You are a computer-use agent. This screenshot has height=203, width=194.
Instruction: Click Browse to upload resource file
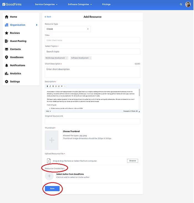[x=133, y=161]
